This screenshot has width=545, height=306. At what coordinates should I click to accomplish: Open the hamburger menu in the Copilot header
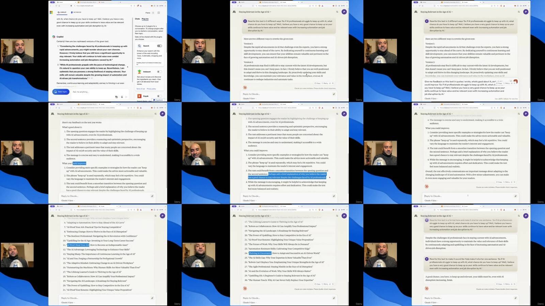pyautogui.click(x=159, y=13)
